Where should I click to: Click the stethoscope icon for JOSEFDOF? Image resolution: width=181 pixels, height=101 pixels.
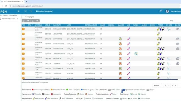tap(169, 74)
